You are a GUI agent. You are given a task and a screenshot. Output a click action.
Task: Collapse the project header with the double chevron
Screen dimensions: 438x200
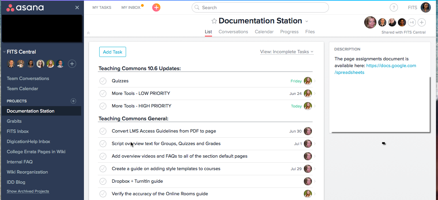point(88,33)
